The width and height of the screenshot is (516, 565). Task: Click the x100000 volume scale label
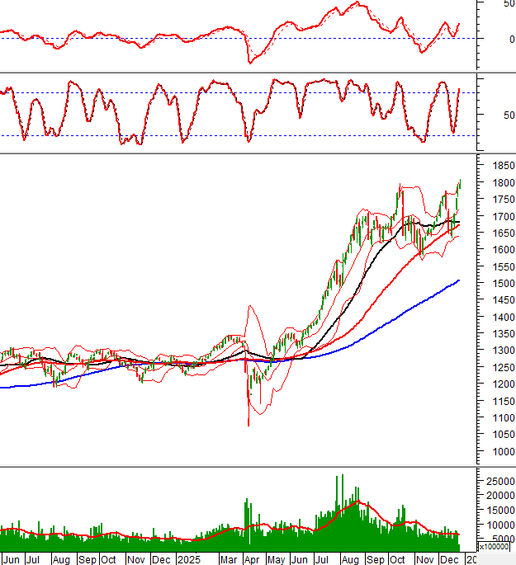tap(495, 547)
